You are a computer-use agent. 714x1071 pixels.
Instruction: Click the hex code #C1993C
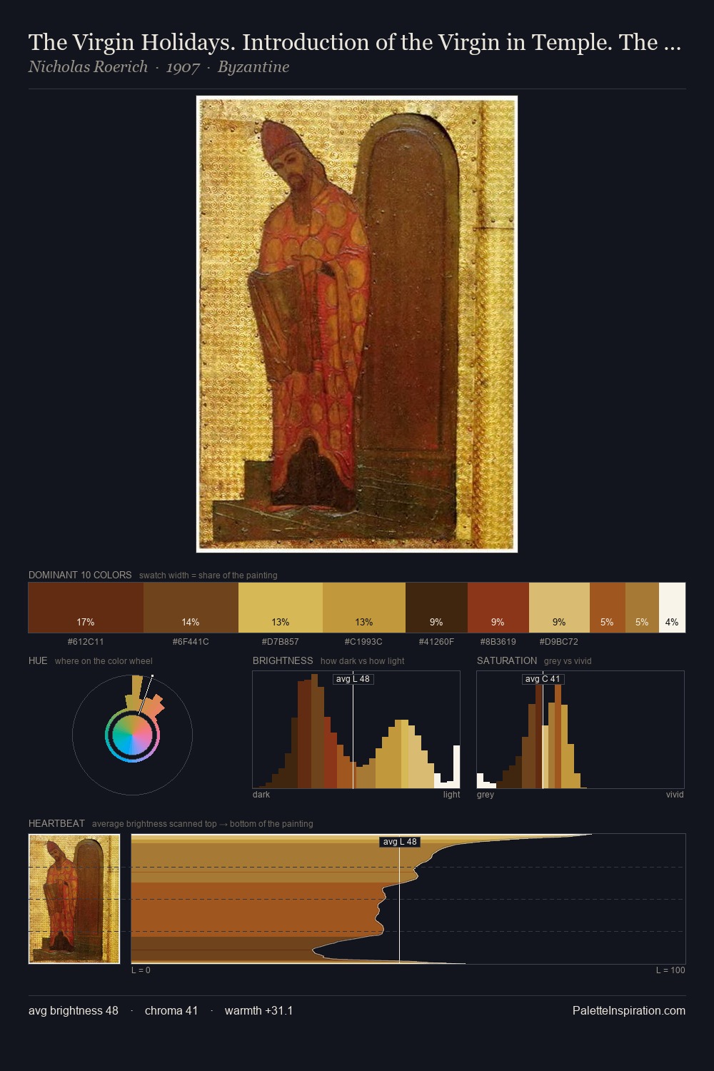pos(364,642)
